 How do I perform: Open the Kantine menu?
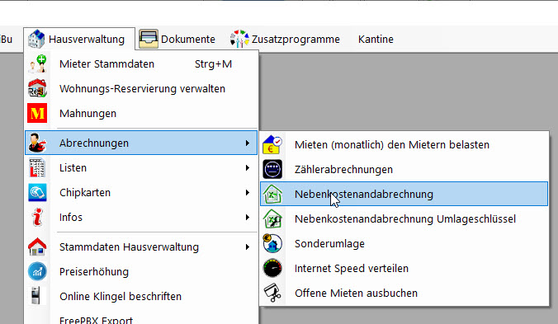tap(376, 39)
